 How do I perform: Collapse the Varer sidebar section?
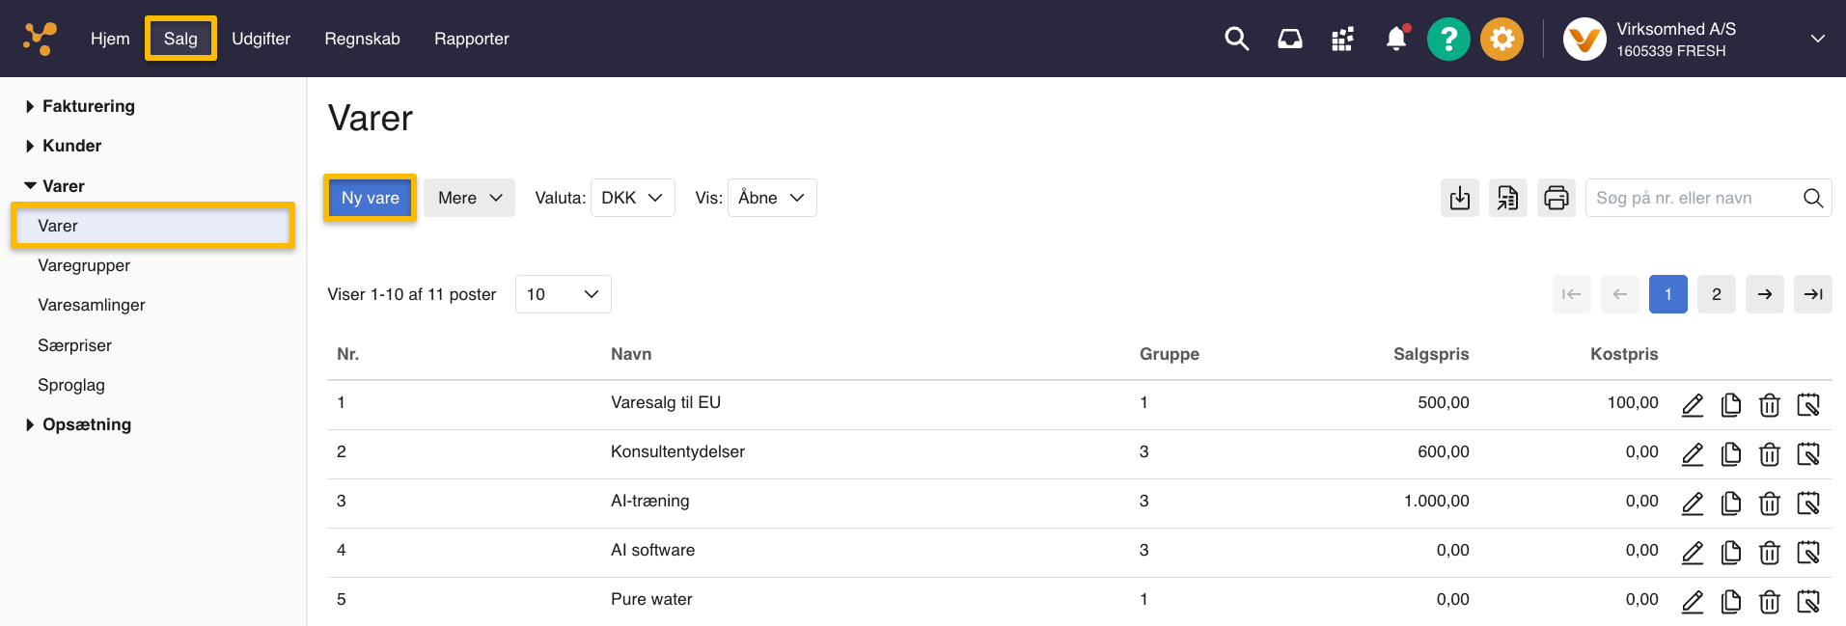click(x=63, y=186)
